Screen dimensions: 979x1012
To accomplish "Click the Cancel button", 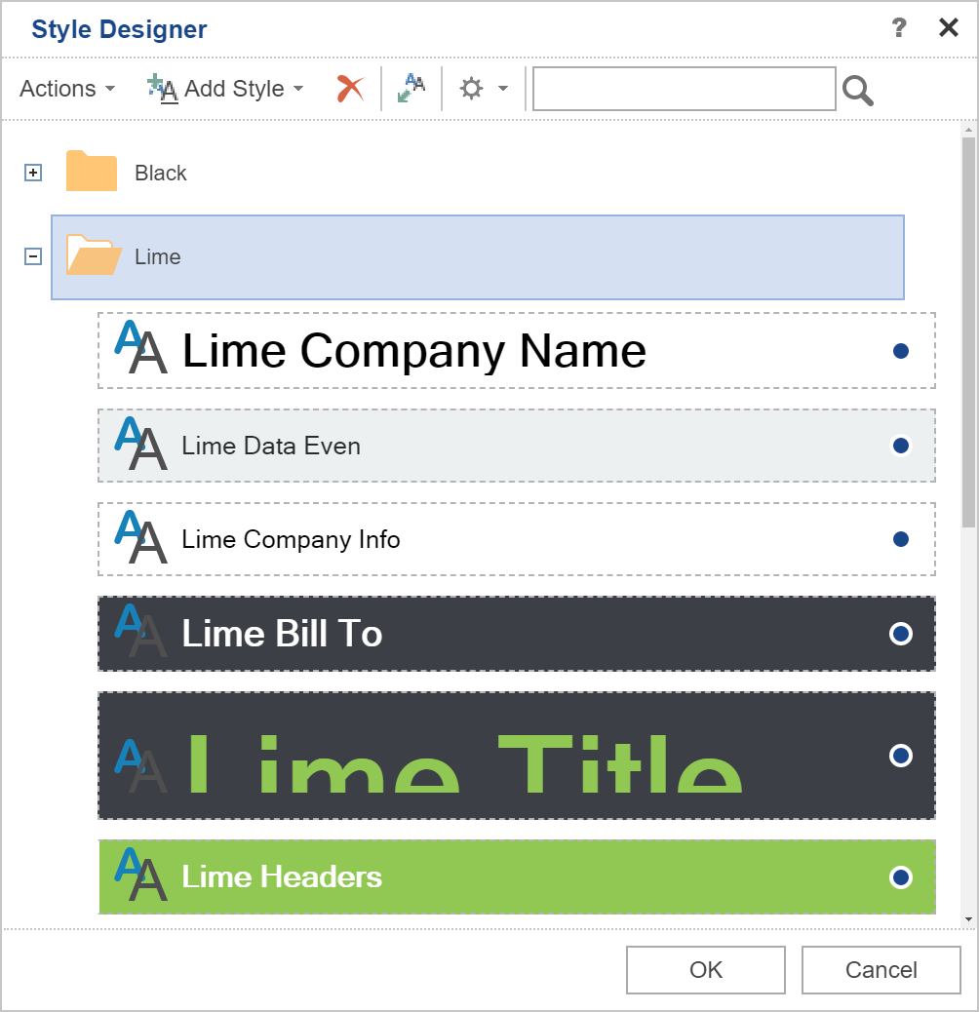I will [881, 970].
